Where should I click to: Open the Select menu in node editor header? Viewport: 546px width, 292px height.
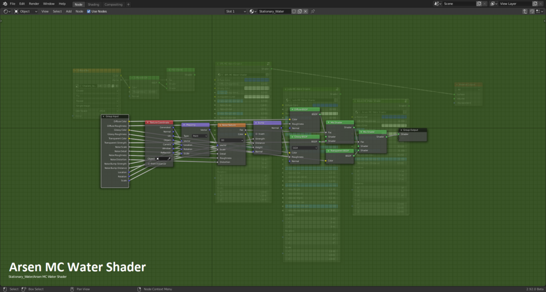(57, 11)
